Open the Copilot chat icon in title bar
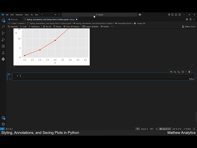This screenshot has width=197, height=148. tap(140, 15)
